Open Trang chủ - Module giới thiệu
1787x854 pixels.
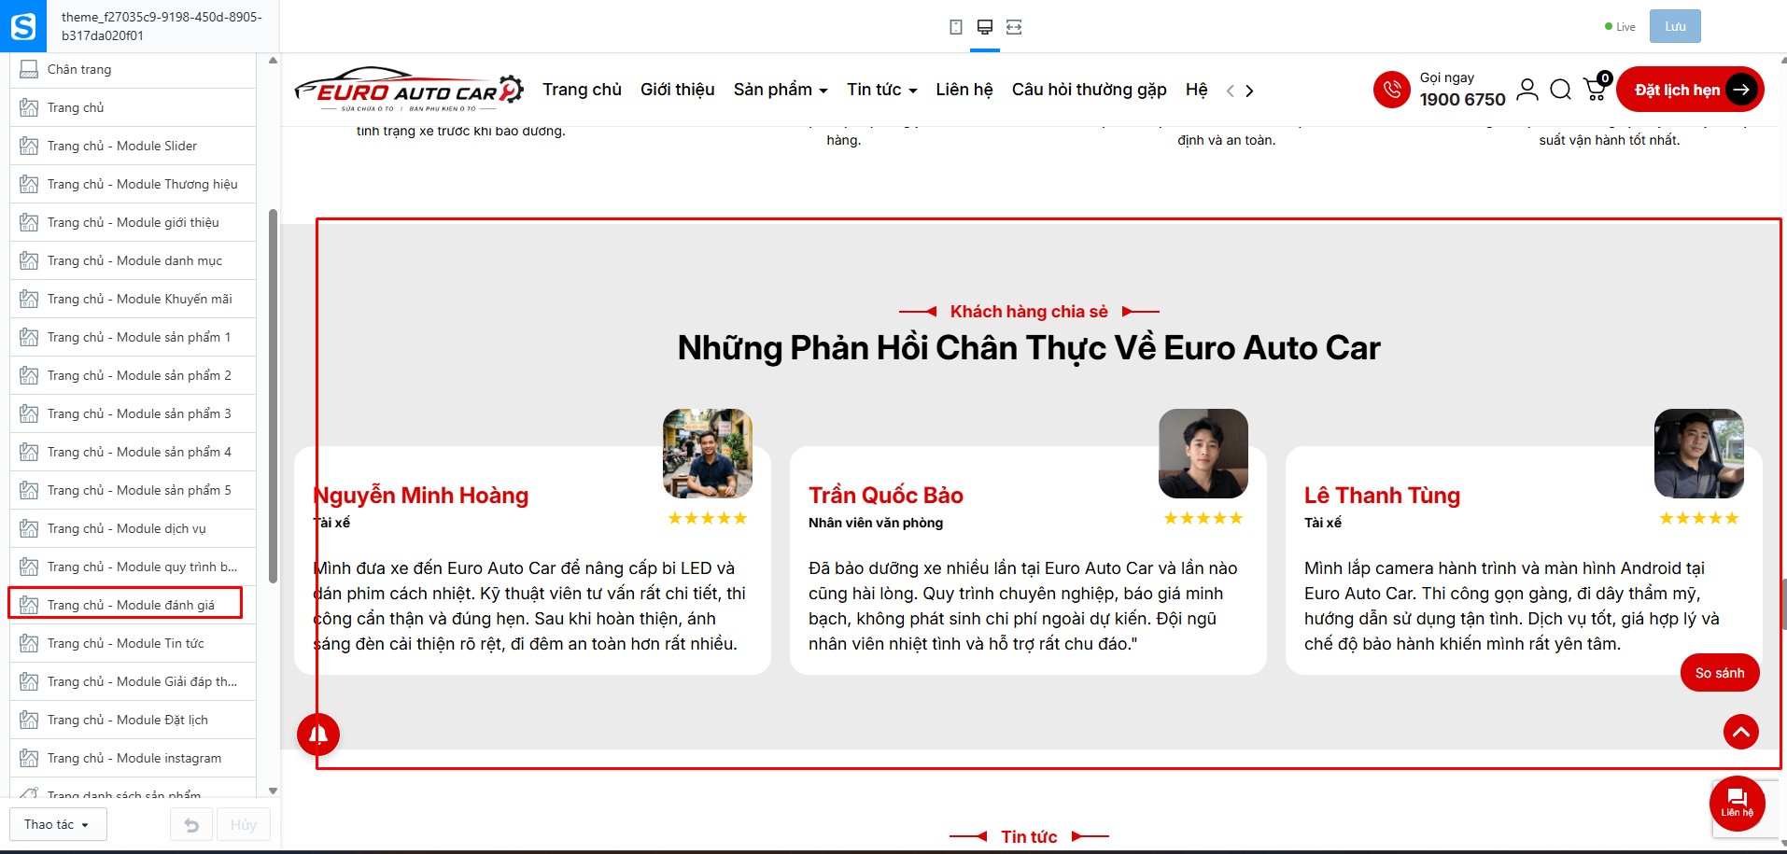[x=133, y=222]
